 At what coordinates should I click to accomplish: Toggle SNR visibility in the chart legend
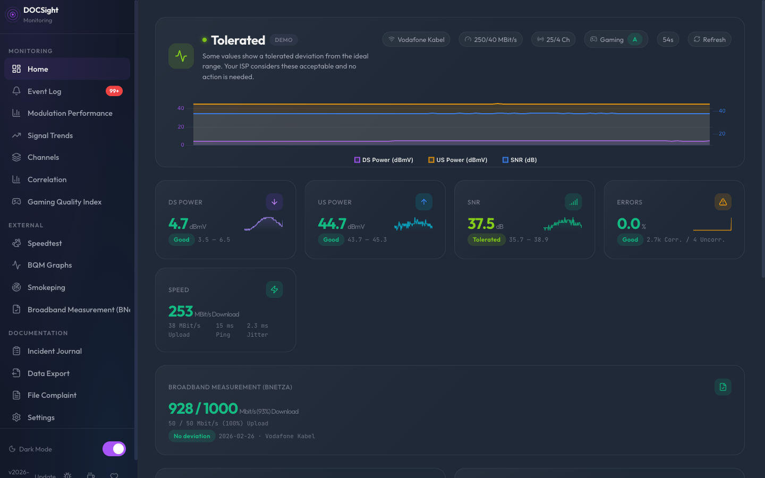[x=519, y=159]
